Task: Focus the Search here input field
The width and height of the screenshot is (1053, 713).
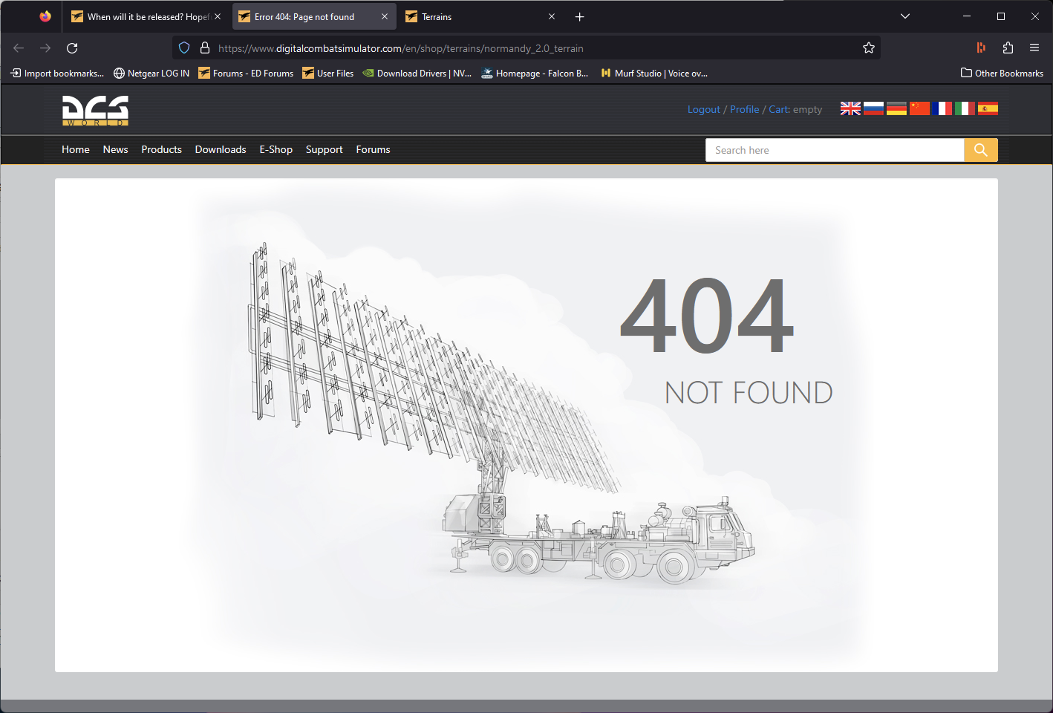Action: 835,150
